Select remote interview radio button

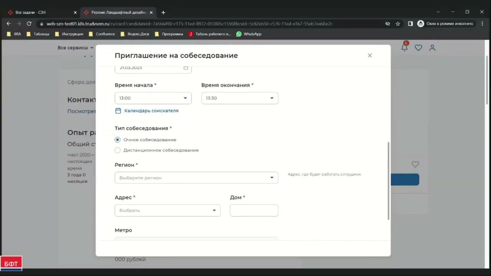(x=117, y=150)
